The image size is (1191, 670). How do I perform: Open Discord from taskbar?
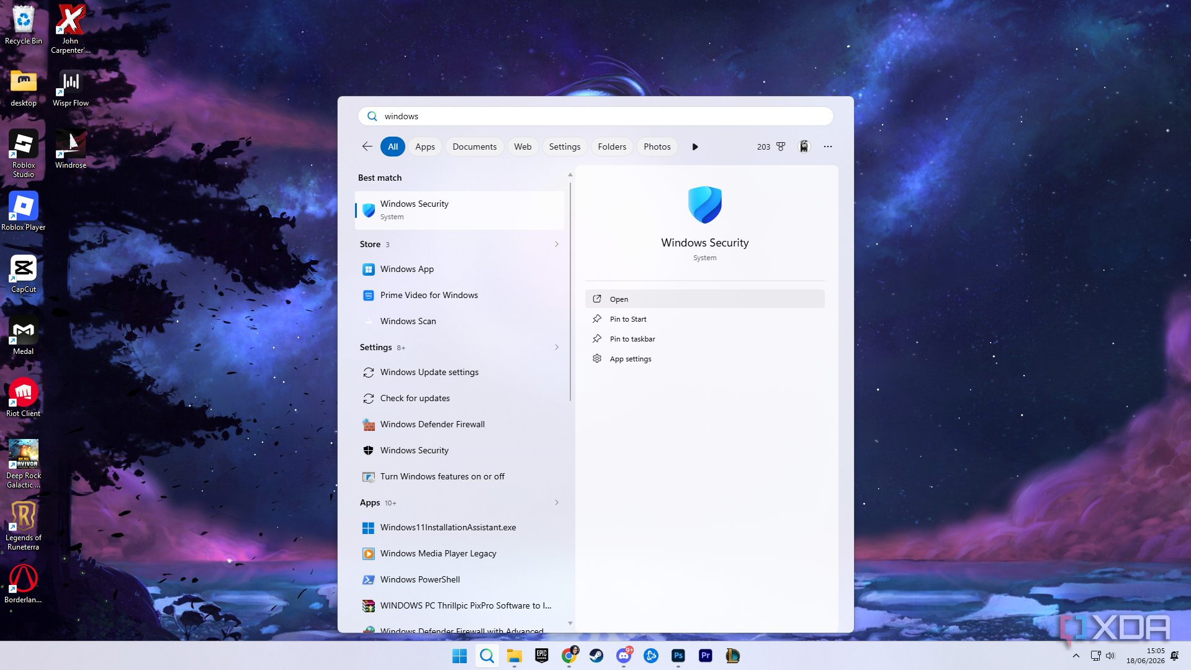click(x=624, y=656)
